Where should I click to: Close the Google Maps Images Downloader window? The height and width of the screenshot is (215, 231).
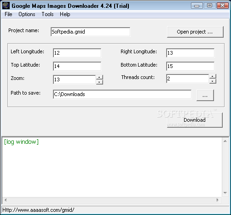pos(223,6)
